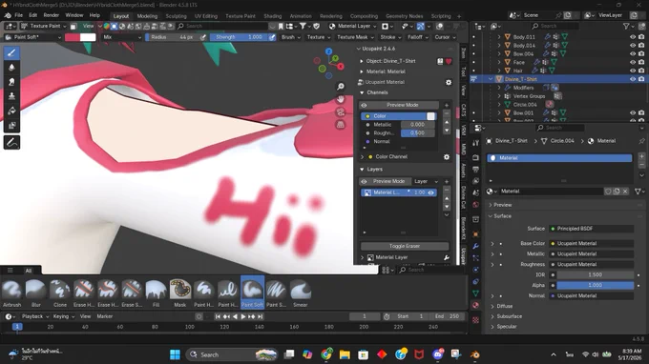Toggle visibility of Face in outliner
Viewport: 649px width, 364px height.
coord(633,62)
